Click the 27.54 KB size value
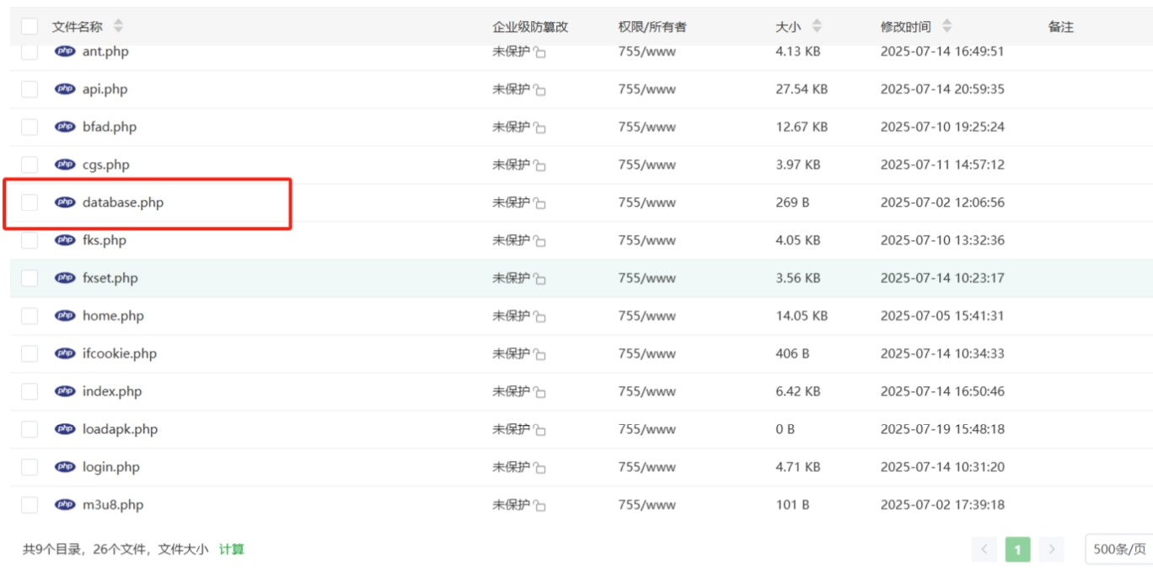 point(802,89)
